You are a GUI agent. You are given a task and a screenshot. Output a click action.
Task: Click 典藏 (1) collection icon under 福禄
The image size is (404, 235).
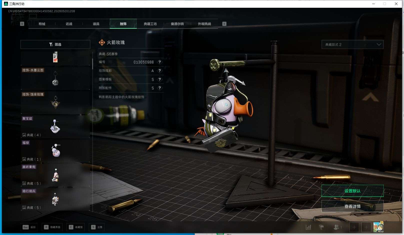tap(24, 159)
